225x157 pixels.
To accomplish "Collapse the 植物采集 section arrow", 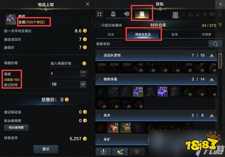I will coord(211,80).
